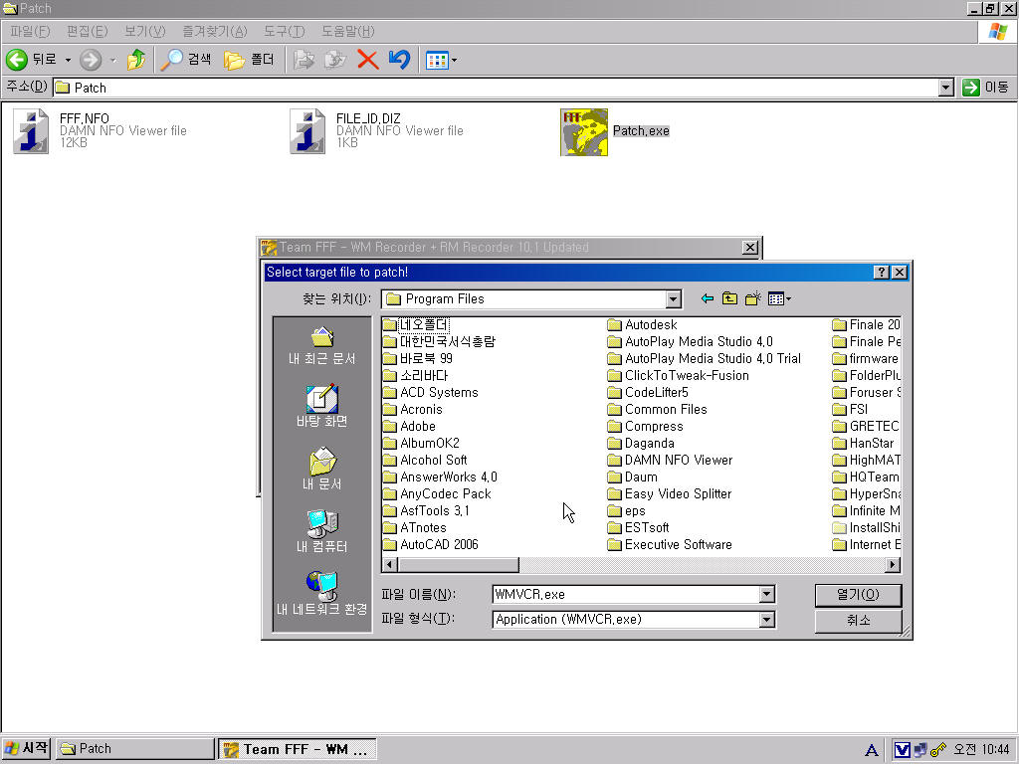
Task: Click the file list left scroll arrow
Action: [389, 565]
